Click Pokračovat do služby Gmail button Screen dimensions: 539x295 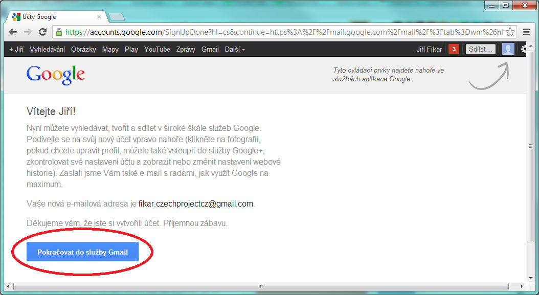tap(82, 252)
